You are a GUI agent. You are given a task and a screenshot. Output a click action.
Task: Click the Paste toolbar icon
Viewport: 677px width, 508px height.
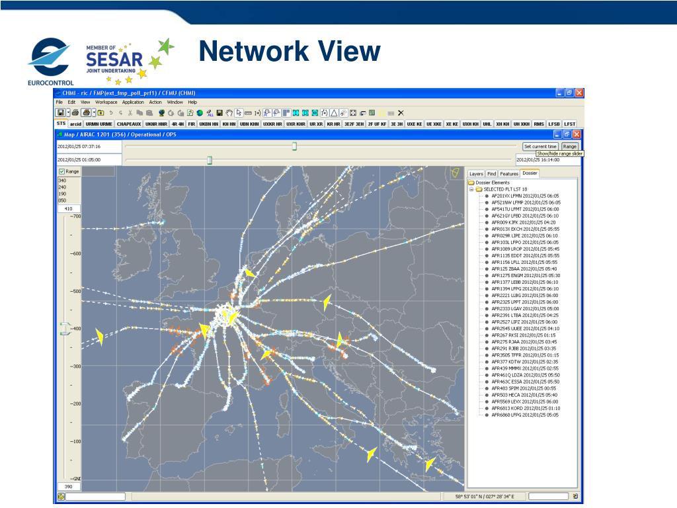[x=149, y=112]
